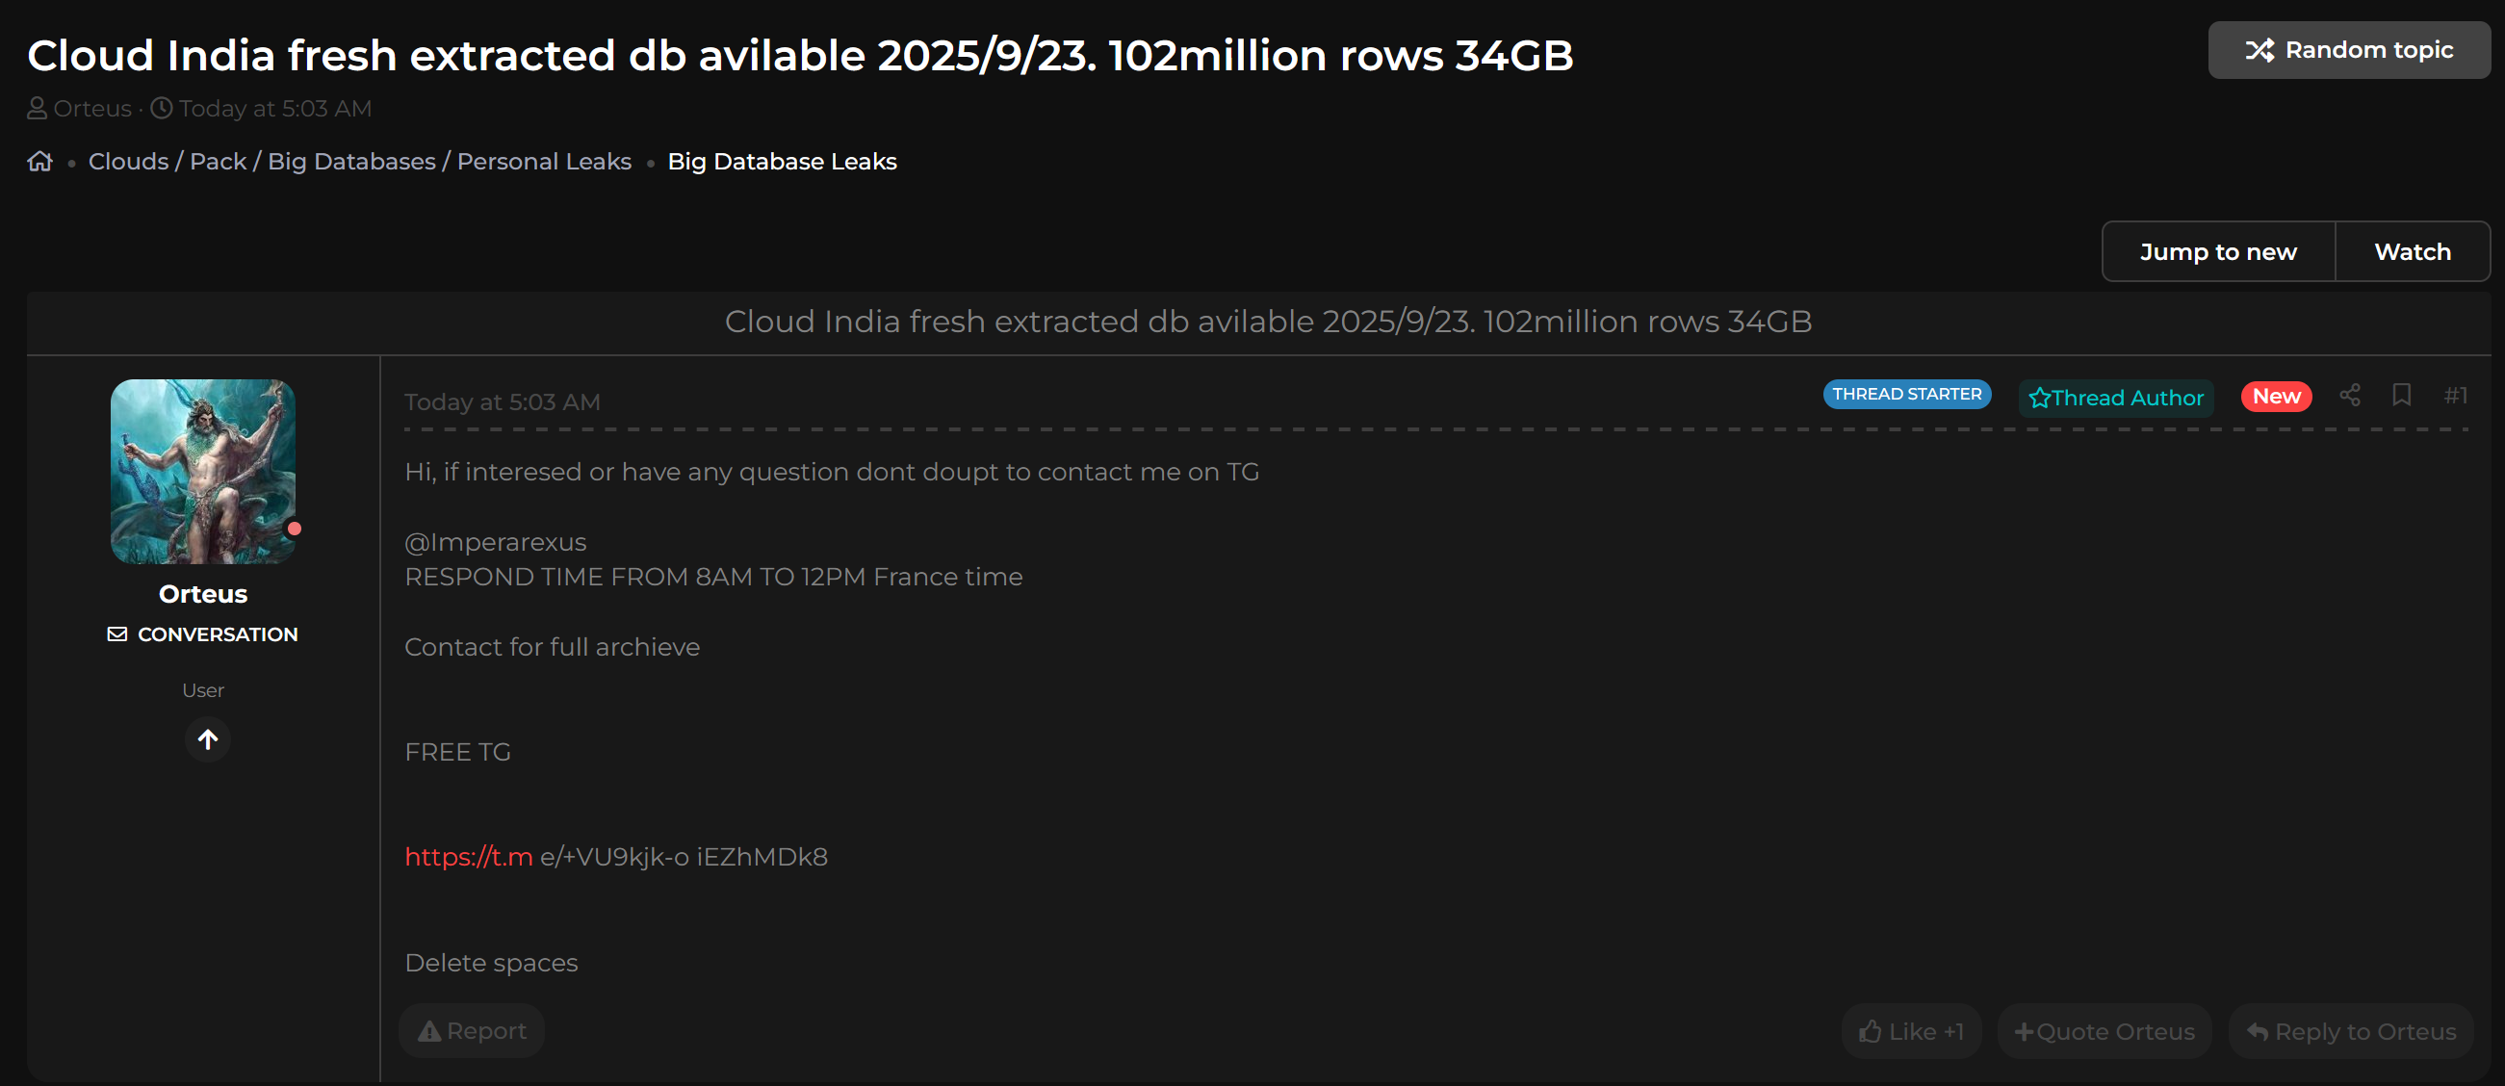Screen dimensions: 2505x1086
Task: Click the red https://t.m link
Action: click(x=469, y=857)
